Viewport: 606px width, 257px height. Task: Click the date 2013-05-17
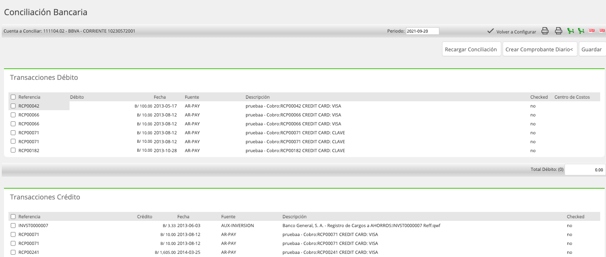coord(165,106)
